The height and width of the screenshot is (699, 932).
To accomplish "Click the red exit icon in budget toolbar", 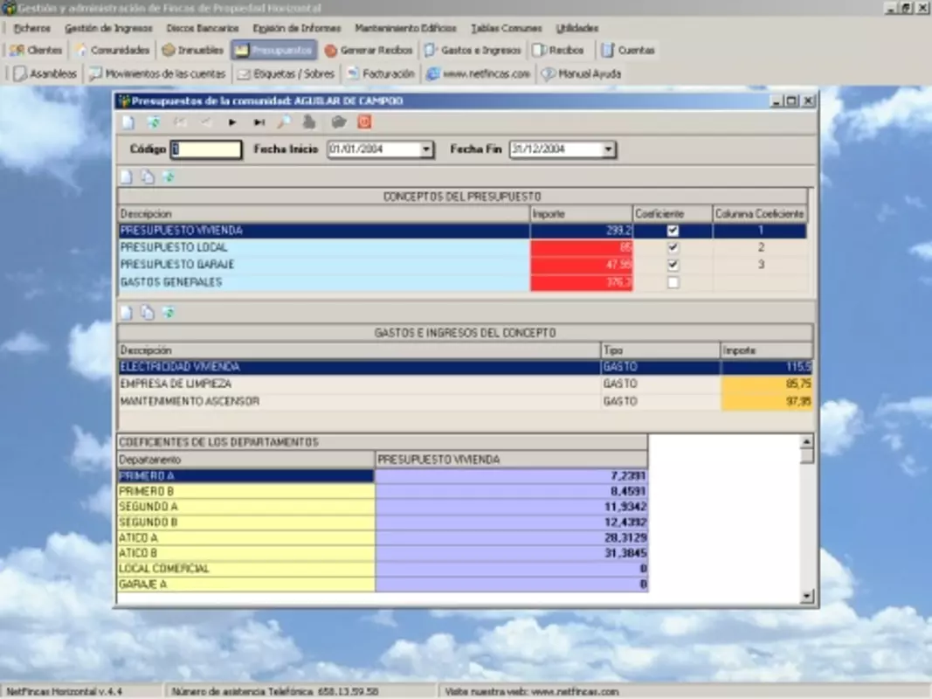I will (364, 122).
